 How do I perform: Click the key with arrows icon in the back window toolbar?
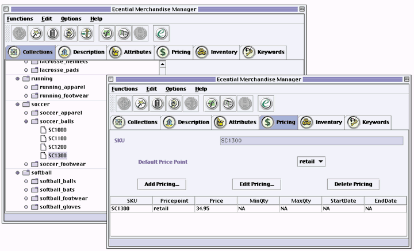coord(86,33)
